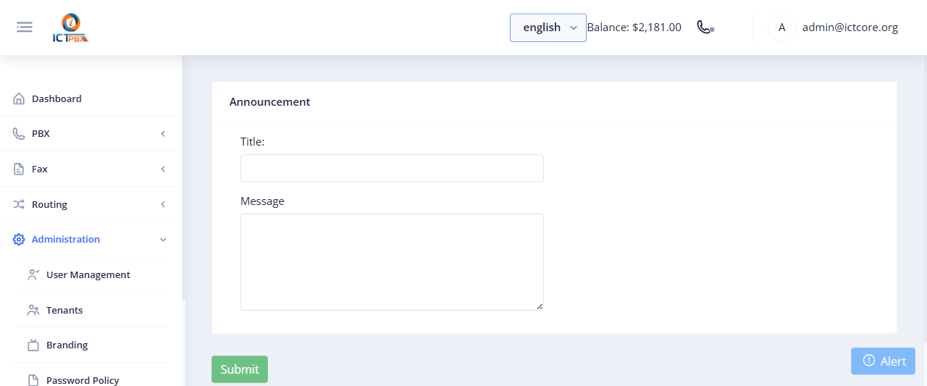Image resolution: width=927 pixels, height=386 pixels.
Task: Click the Balance: $2,181.00 text
Action: pos(634,28)
